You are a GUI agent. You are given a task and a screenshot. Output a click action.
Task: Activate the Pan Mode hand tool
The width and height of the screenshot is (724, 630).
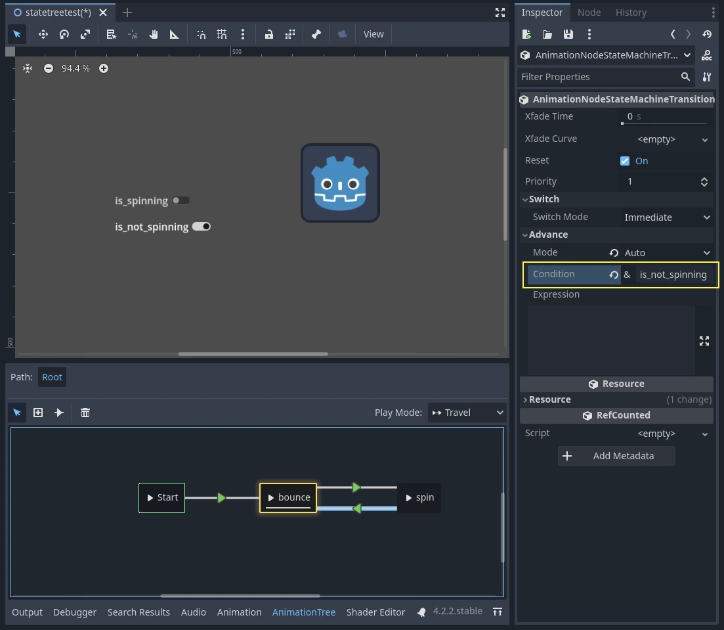154,34
